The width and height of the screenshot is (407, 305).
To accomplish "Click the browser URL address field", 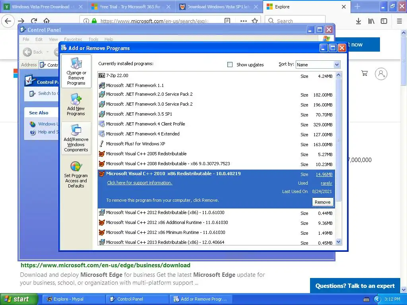I will point(155,21).
